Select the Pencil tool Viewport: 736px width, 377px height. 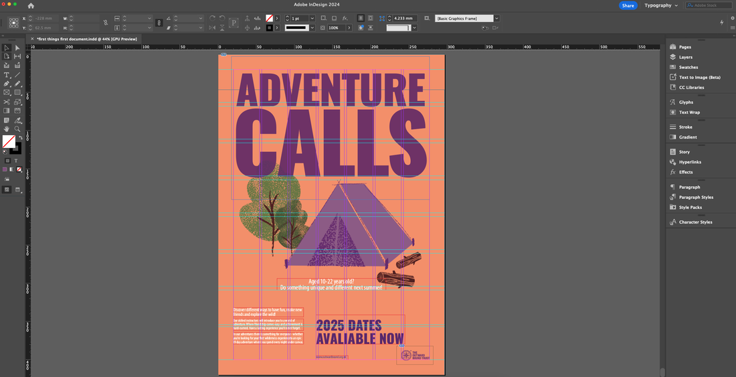point(17,84)
